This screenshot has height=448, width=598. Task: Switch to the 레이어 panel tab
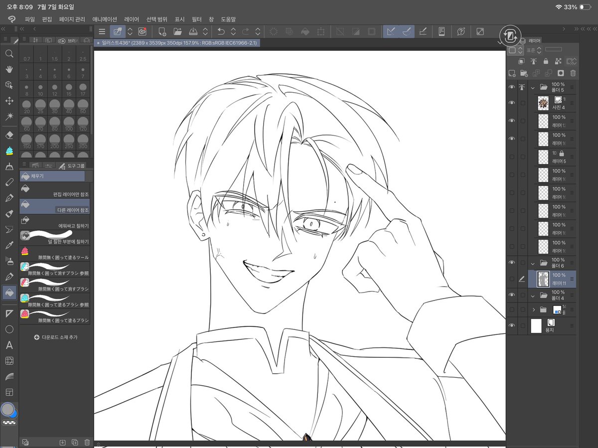click(x=531, y=40)
